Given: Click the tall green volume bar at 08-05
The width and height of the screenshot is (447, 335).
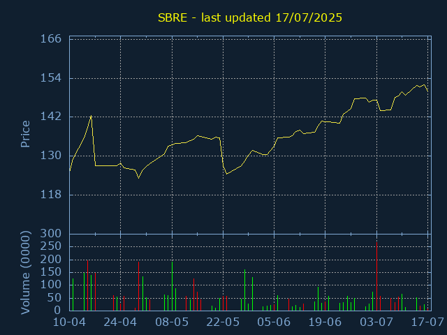Looking at the screenshot, I should coord(172,286).
